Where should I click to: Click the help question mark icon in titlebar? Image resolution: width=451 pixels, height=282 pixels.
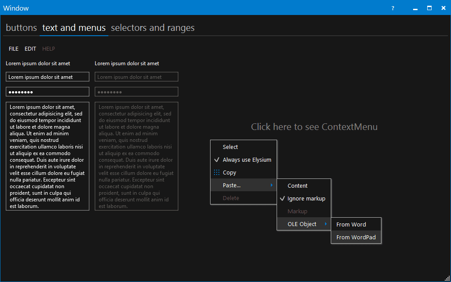point(392,8)
